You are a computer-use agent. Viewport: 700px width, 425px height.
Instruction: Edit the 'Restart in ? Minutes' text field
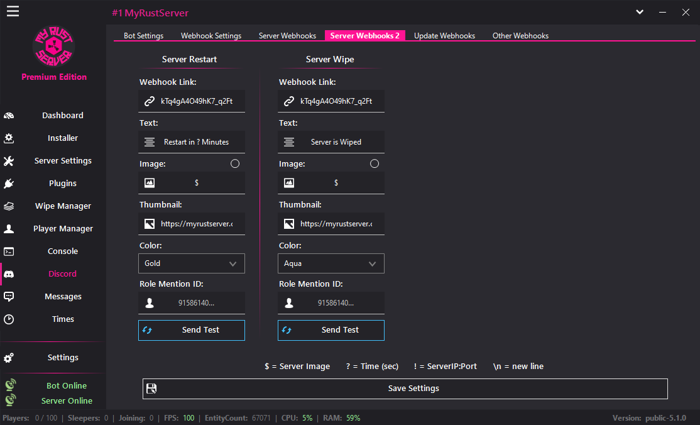click(192, 142)
